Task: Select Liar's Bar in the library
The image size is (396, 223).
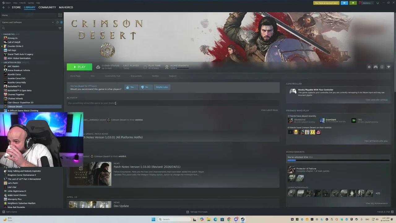Action: point(12,187)
